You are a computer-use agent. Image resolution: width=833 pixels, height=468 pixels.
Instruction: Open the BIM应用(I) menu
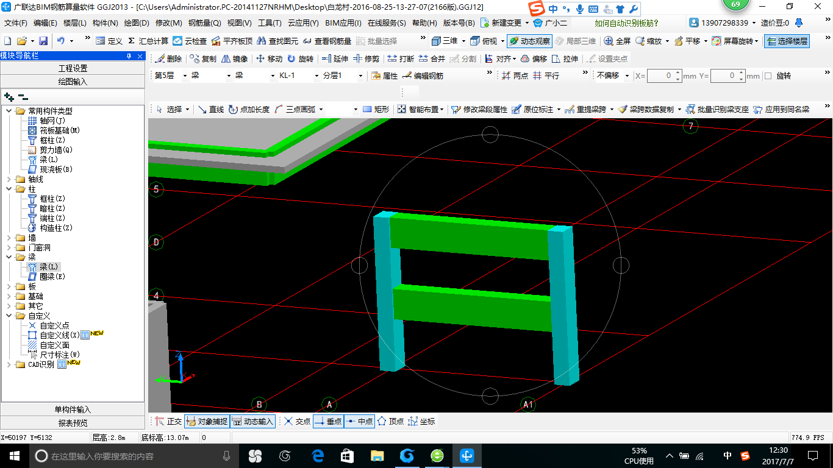coord(343,23)
